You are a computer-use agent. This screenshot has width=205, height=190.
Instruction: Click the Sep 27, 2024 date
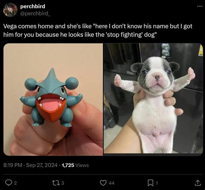coord(42,165)
